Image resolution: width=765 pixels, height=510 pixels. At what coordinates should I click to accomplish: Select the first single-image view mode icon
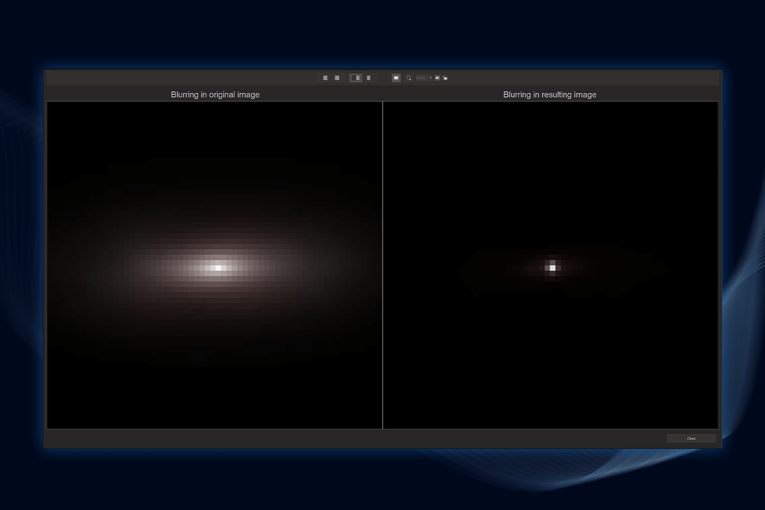(x=325, y=78)
